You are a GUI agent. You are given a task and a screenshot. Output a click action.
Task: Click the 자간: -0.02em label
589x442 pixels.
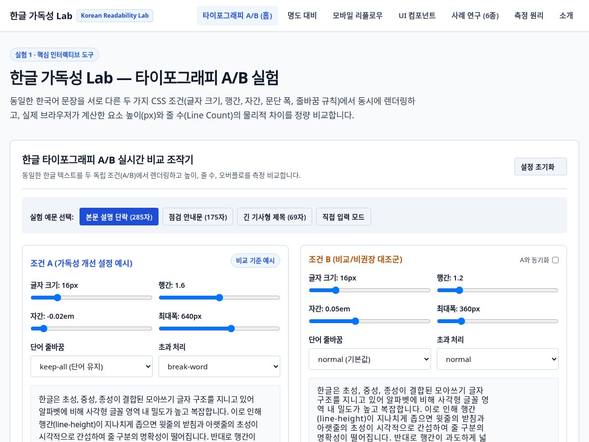(x=53, y=316)
